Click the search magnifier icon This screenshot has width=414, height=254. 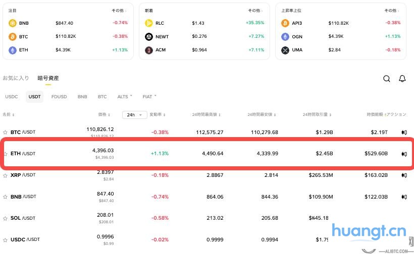[x=387, y=79]
